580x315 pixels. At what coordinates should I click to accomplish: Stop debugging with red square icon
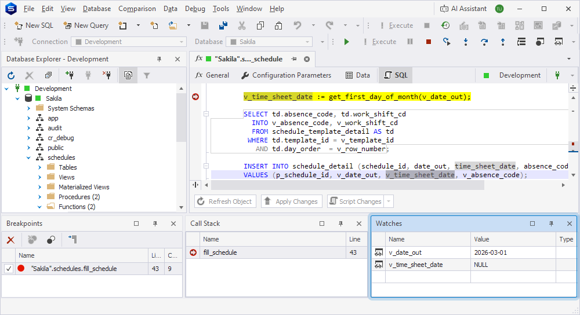click(x=429, y=42)
